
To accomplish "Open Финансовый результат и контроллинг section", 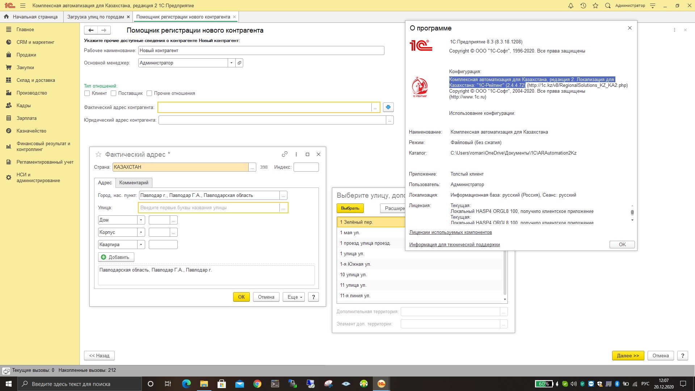I will [x=43, y=146].
